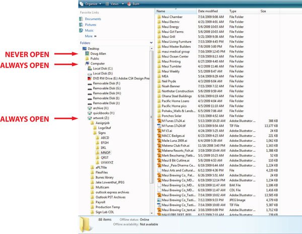This screenshot has width=302, height=234.
Task: Click the MACC Badges.ai file icon
Action: pos(159,136)
